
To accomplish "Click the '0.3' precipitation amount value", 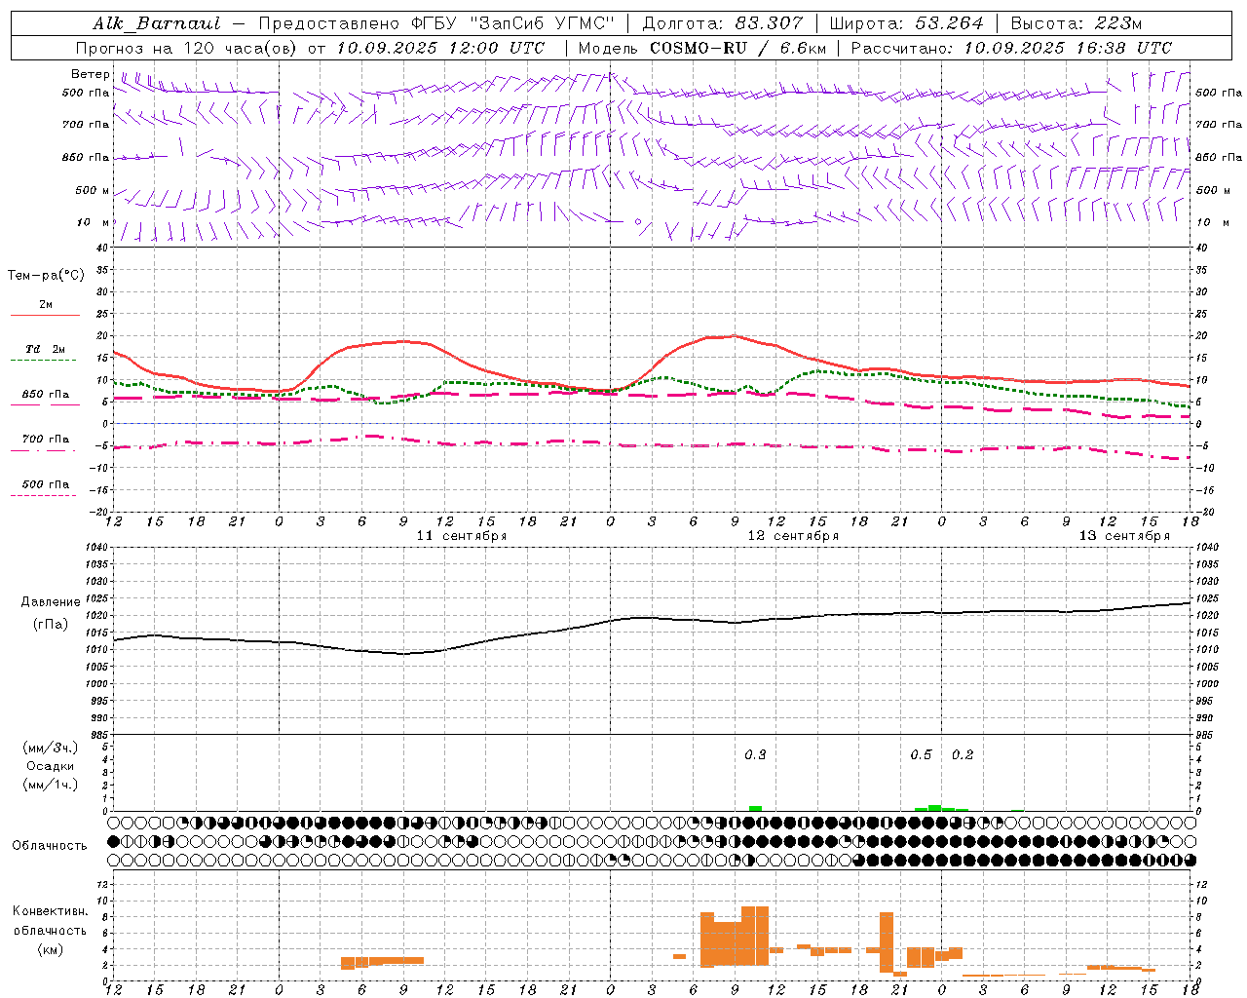I will 755,755.
